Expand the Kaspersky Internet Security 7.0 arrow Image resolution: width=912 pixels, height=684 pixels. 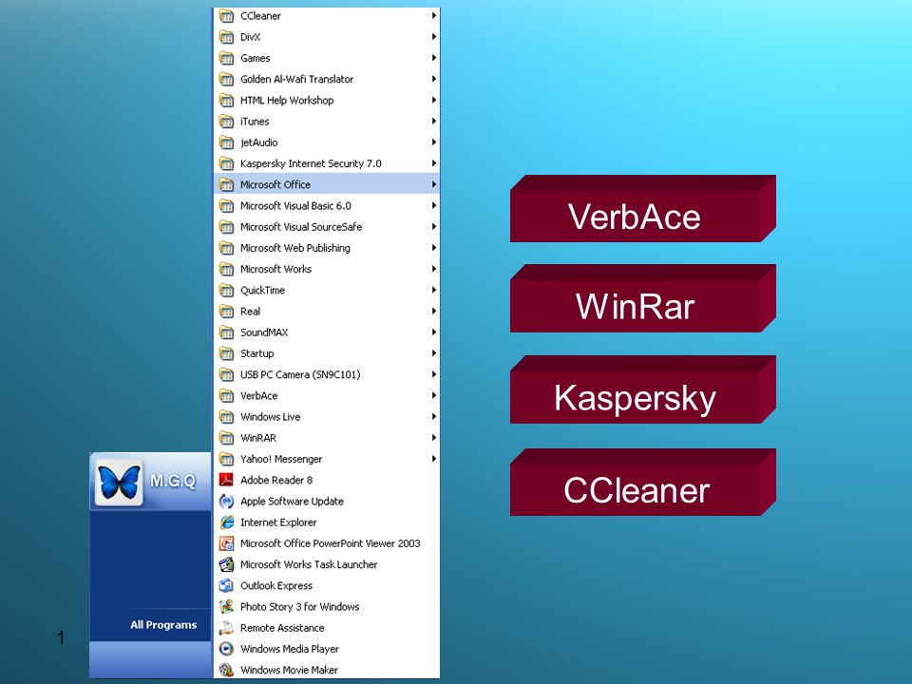(x=434, y=163)
